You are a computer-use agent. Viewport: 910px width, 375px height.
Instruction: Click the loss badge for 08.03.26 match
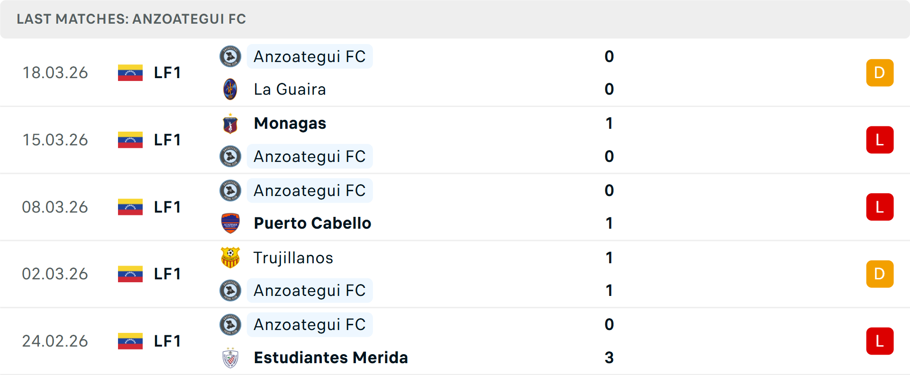click(880, 207)
